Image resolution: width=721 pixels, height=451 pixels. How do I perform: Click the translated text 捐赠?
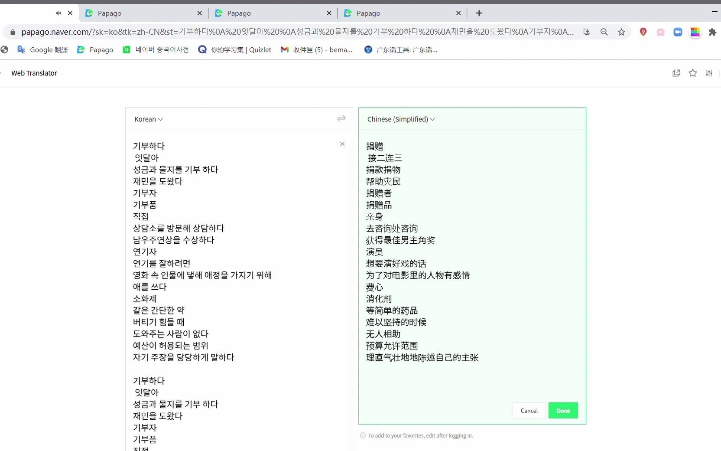[x=375, y=146]
